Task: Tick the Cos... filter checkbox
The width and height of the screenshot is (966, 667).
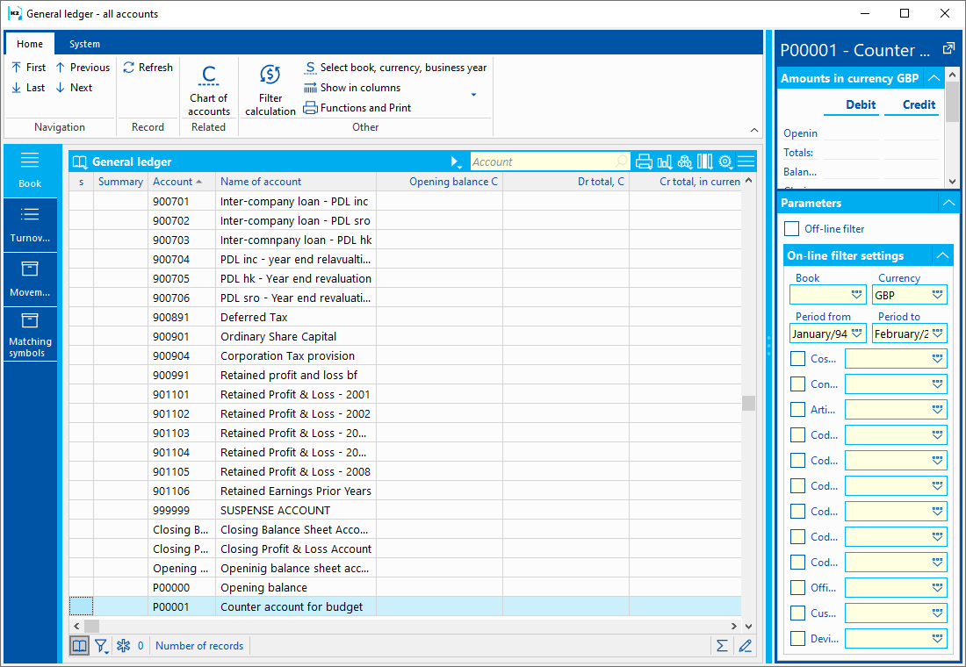Action: click(797, 358)
